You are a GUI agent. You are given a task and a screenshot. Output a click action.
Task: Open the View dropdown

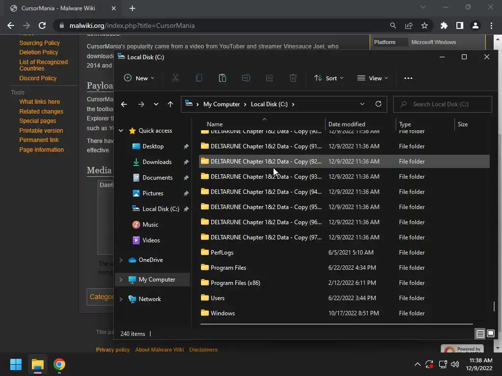pos(373,78)
